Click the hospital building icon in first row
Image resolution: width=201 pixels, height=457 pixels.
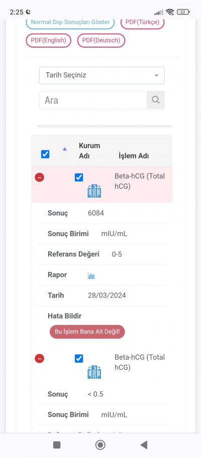click(94, 191)
